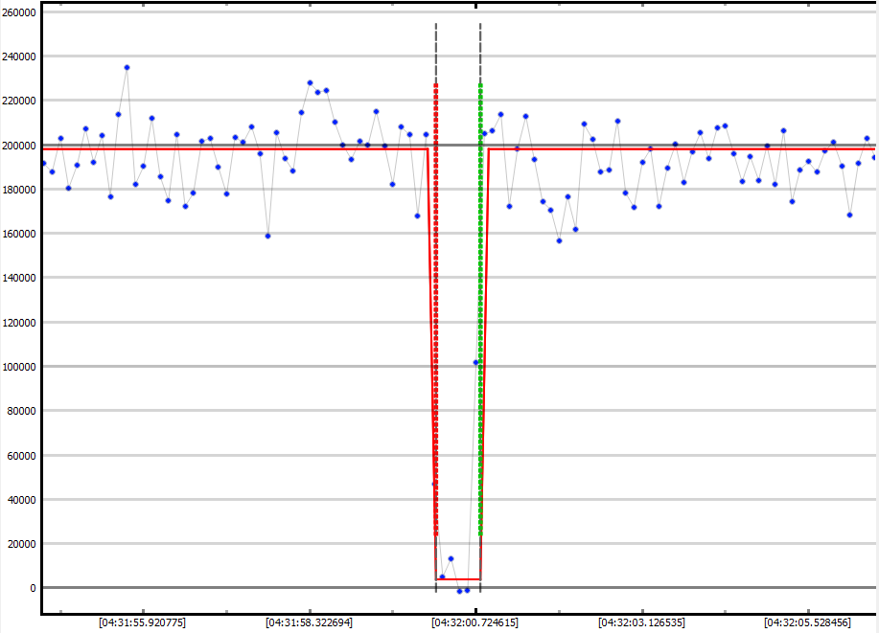Click the 200000 label on the Y axis
Image resolution: width=879 pixels, height=633 pixels.
pyautogui.click(x=20, y=146)
